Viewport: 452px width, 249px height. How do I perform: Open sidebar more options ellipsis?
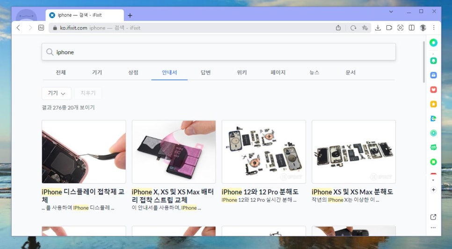(433, 228)
